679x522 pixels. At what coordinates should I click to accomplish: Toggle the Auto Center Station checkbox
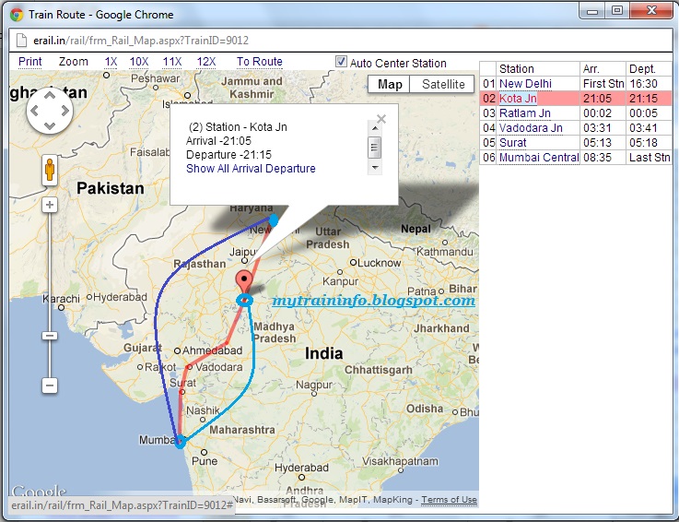tap(341, 62)
